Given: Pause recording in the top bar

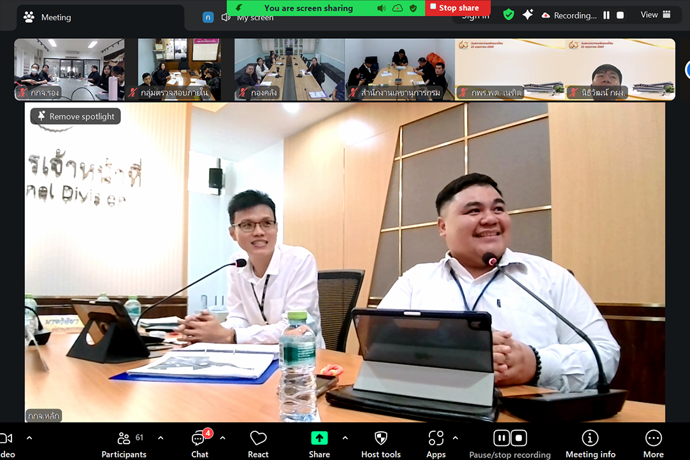Looking at the screenshot, I should [607, 15].
